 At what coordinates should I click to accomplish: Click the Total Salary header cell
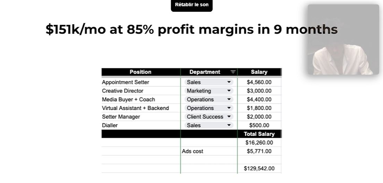(x=259, y=134)
